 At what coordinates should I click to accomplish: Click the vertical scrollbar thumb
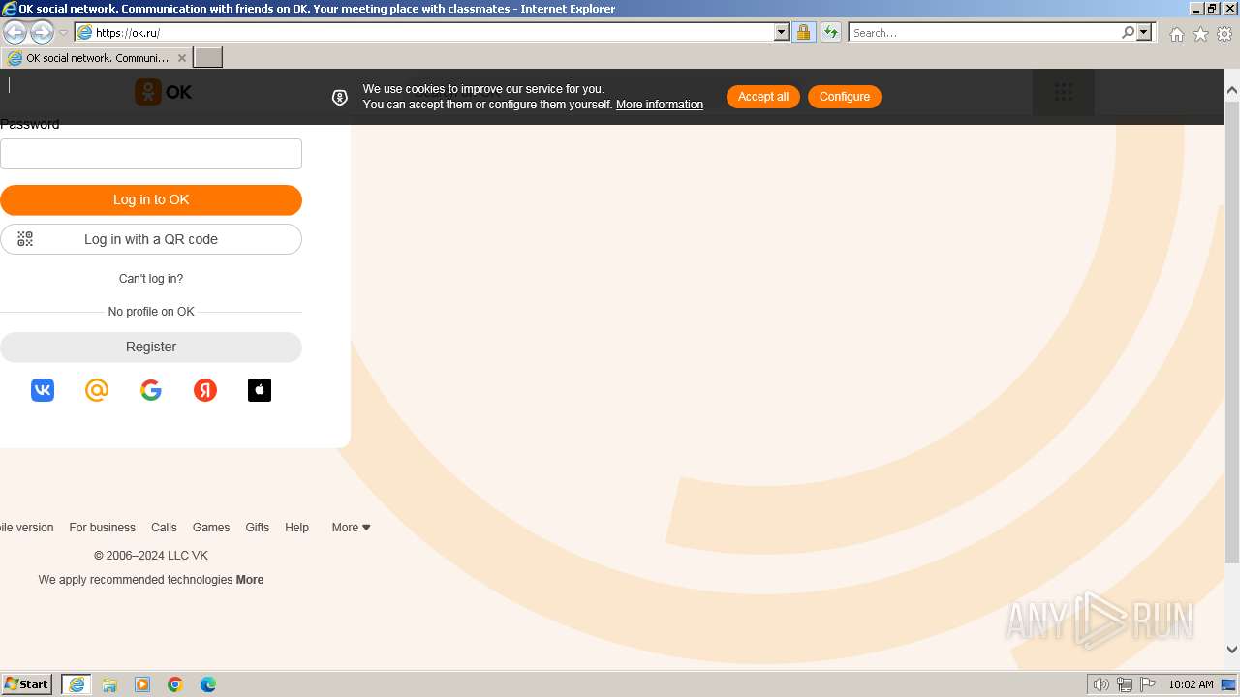(x=1232, y=332)
